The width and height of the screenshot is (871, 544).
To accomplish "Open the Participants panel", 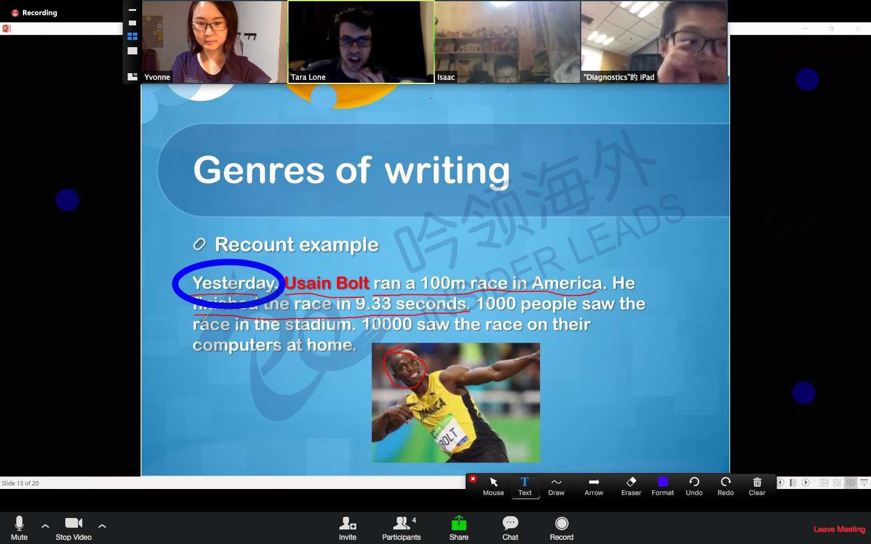I will 401,527.
